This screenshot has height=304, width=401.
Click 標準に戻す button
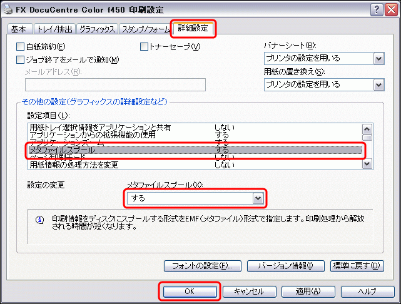(357, 266)
